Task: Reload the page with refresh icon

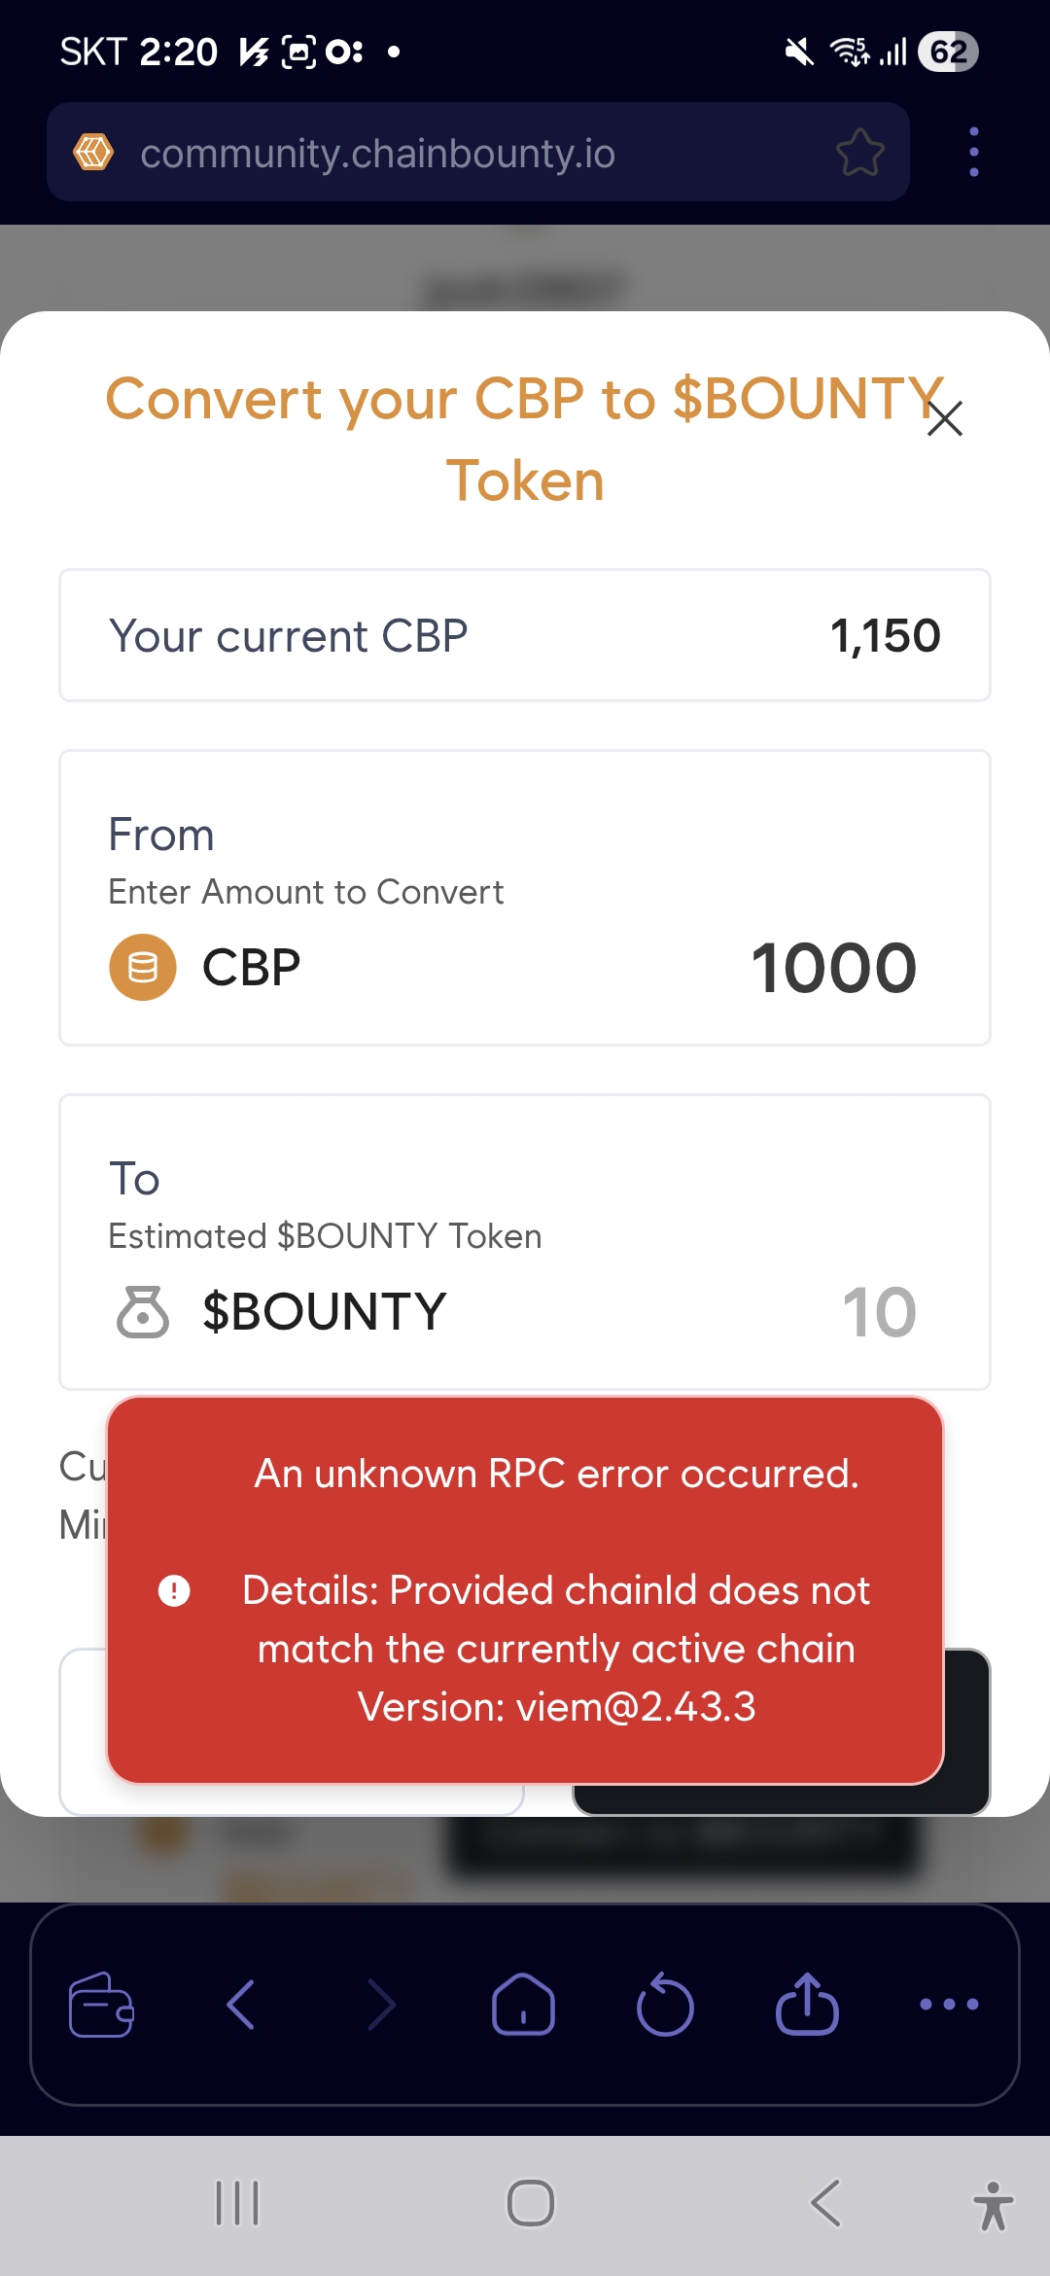Action: pyautogui.click(x=665, y=2005)
